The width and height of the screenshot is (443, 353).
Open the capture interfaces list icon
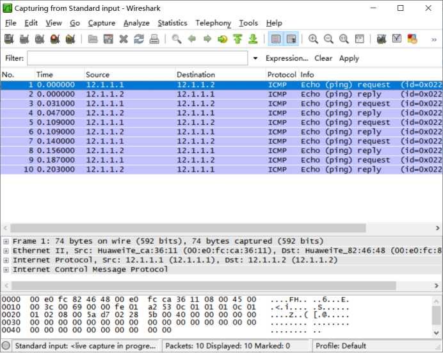pyautogui.click(x=9, y=39)
